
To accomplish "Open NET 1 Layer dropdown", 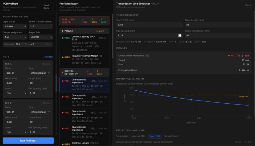I will pyautogui.click(x=16, y=93).
